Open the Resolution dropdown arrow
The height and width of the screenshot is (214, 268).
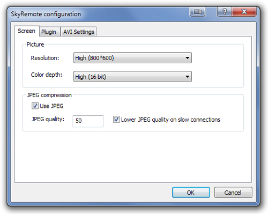pos(187,58)
